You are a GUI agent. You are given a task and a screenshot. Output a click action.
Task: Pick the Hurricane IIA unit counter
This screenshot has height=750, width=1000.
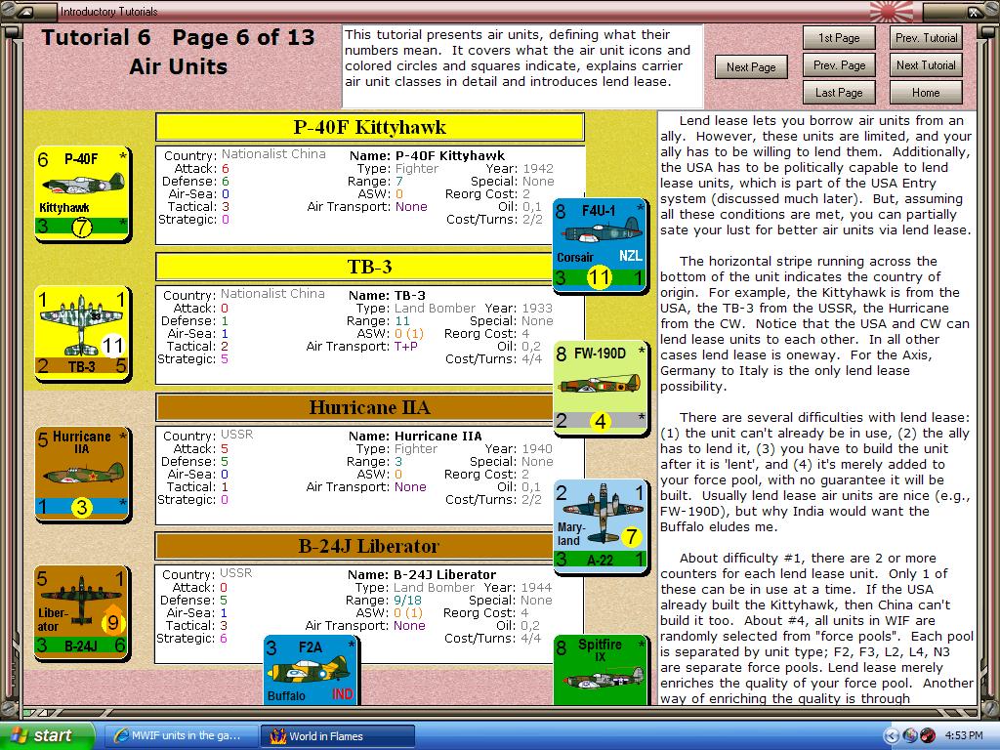coord(82,474)
